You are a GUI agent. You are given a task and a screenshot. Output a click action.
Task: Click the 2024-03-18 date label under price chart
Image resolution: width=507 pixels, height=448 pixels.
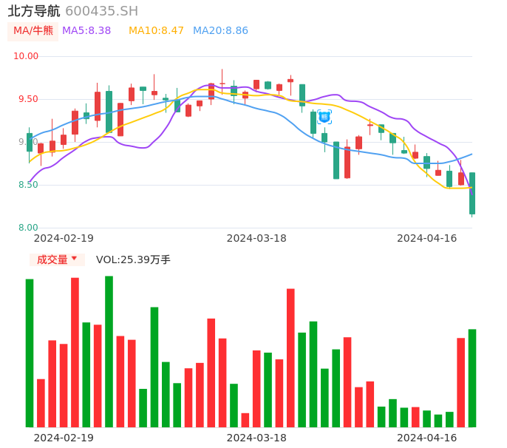coord(256,238)
